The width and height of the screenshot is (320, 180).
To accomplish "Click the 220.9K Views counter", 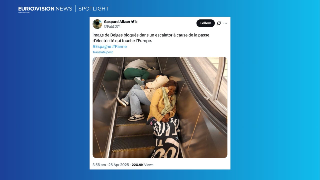I will click(142, 165).
